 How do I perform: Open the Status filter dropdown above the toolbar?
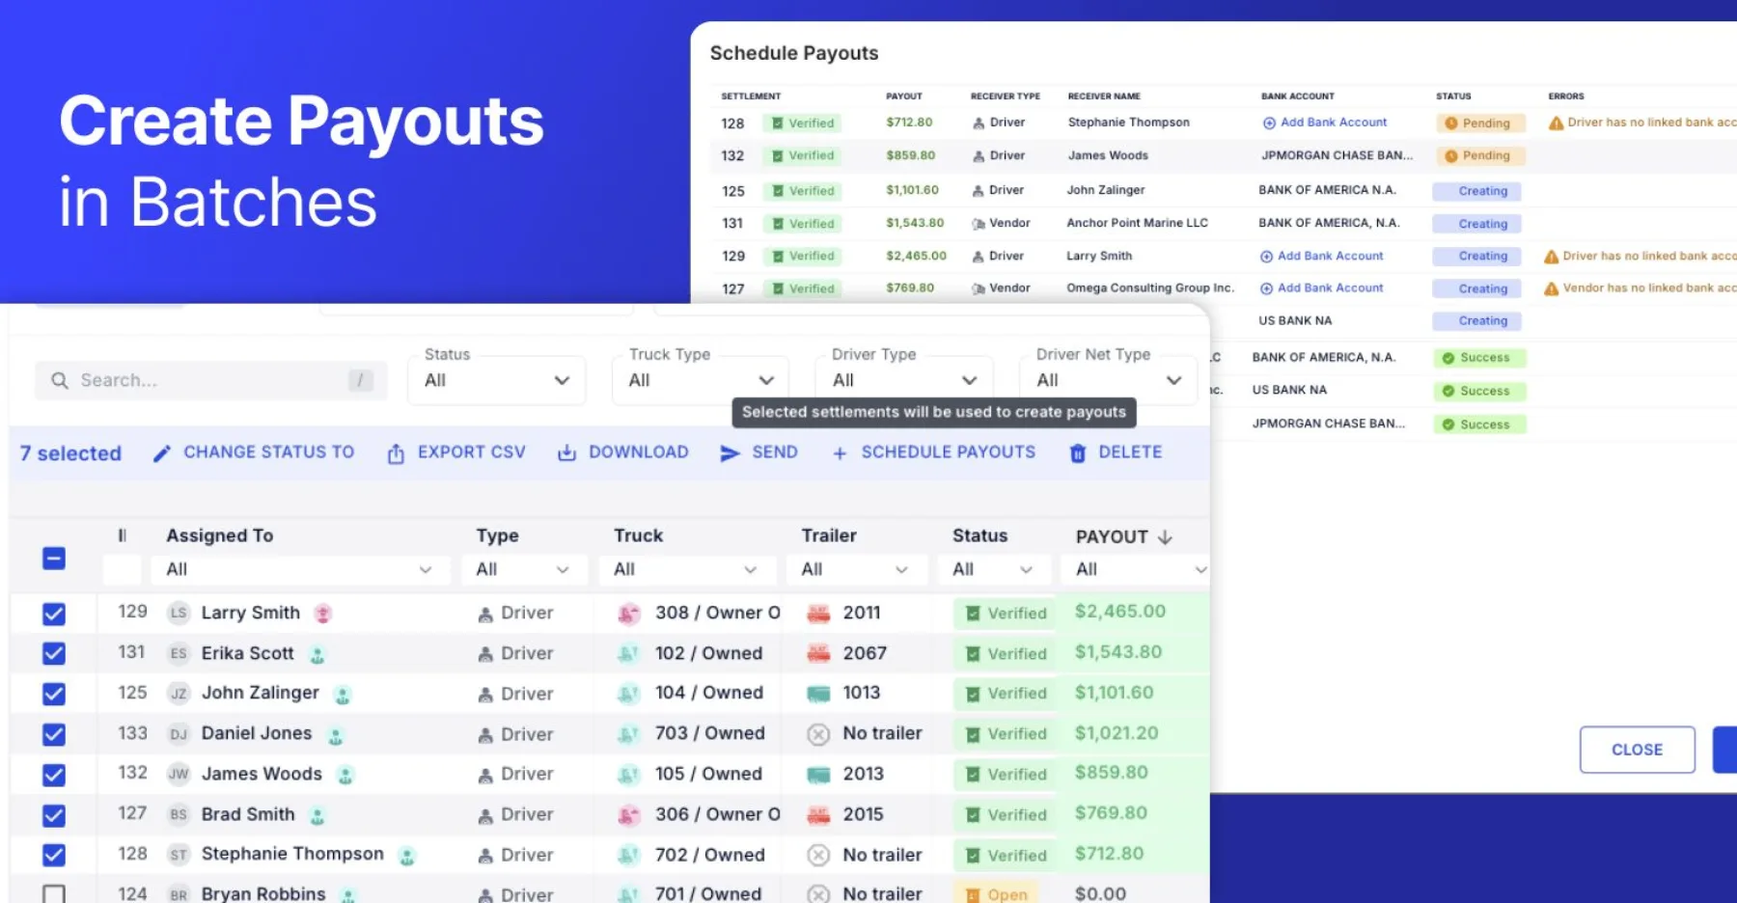pyautogui.click(x=496, y=380)
